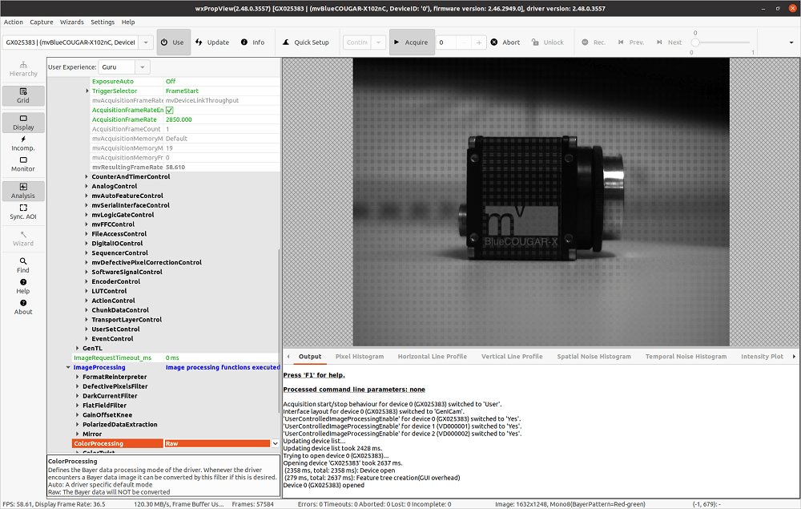Open toolbar overflow arrow at far right
Viewport: 801px width, 509px height.
[x=791, y=42]
